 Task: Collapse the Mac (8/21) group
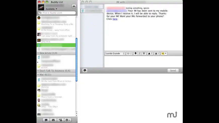click(x=38, y=75)
